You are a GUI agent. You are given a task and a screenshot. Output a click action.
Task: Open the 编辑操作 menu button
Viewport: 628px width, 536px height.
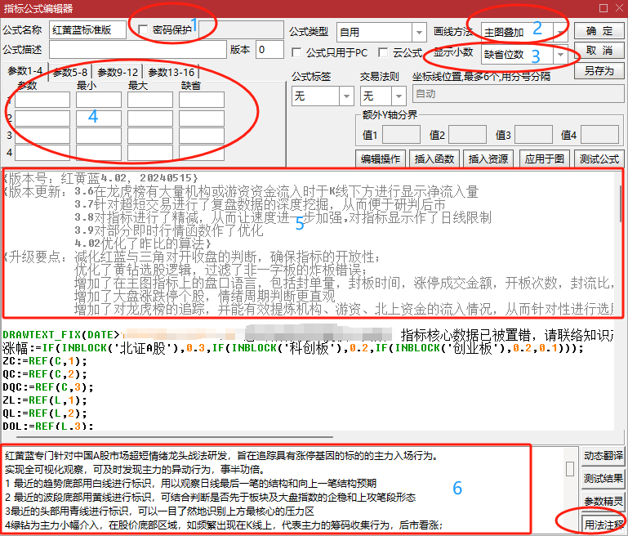tap(381, 159)
